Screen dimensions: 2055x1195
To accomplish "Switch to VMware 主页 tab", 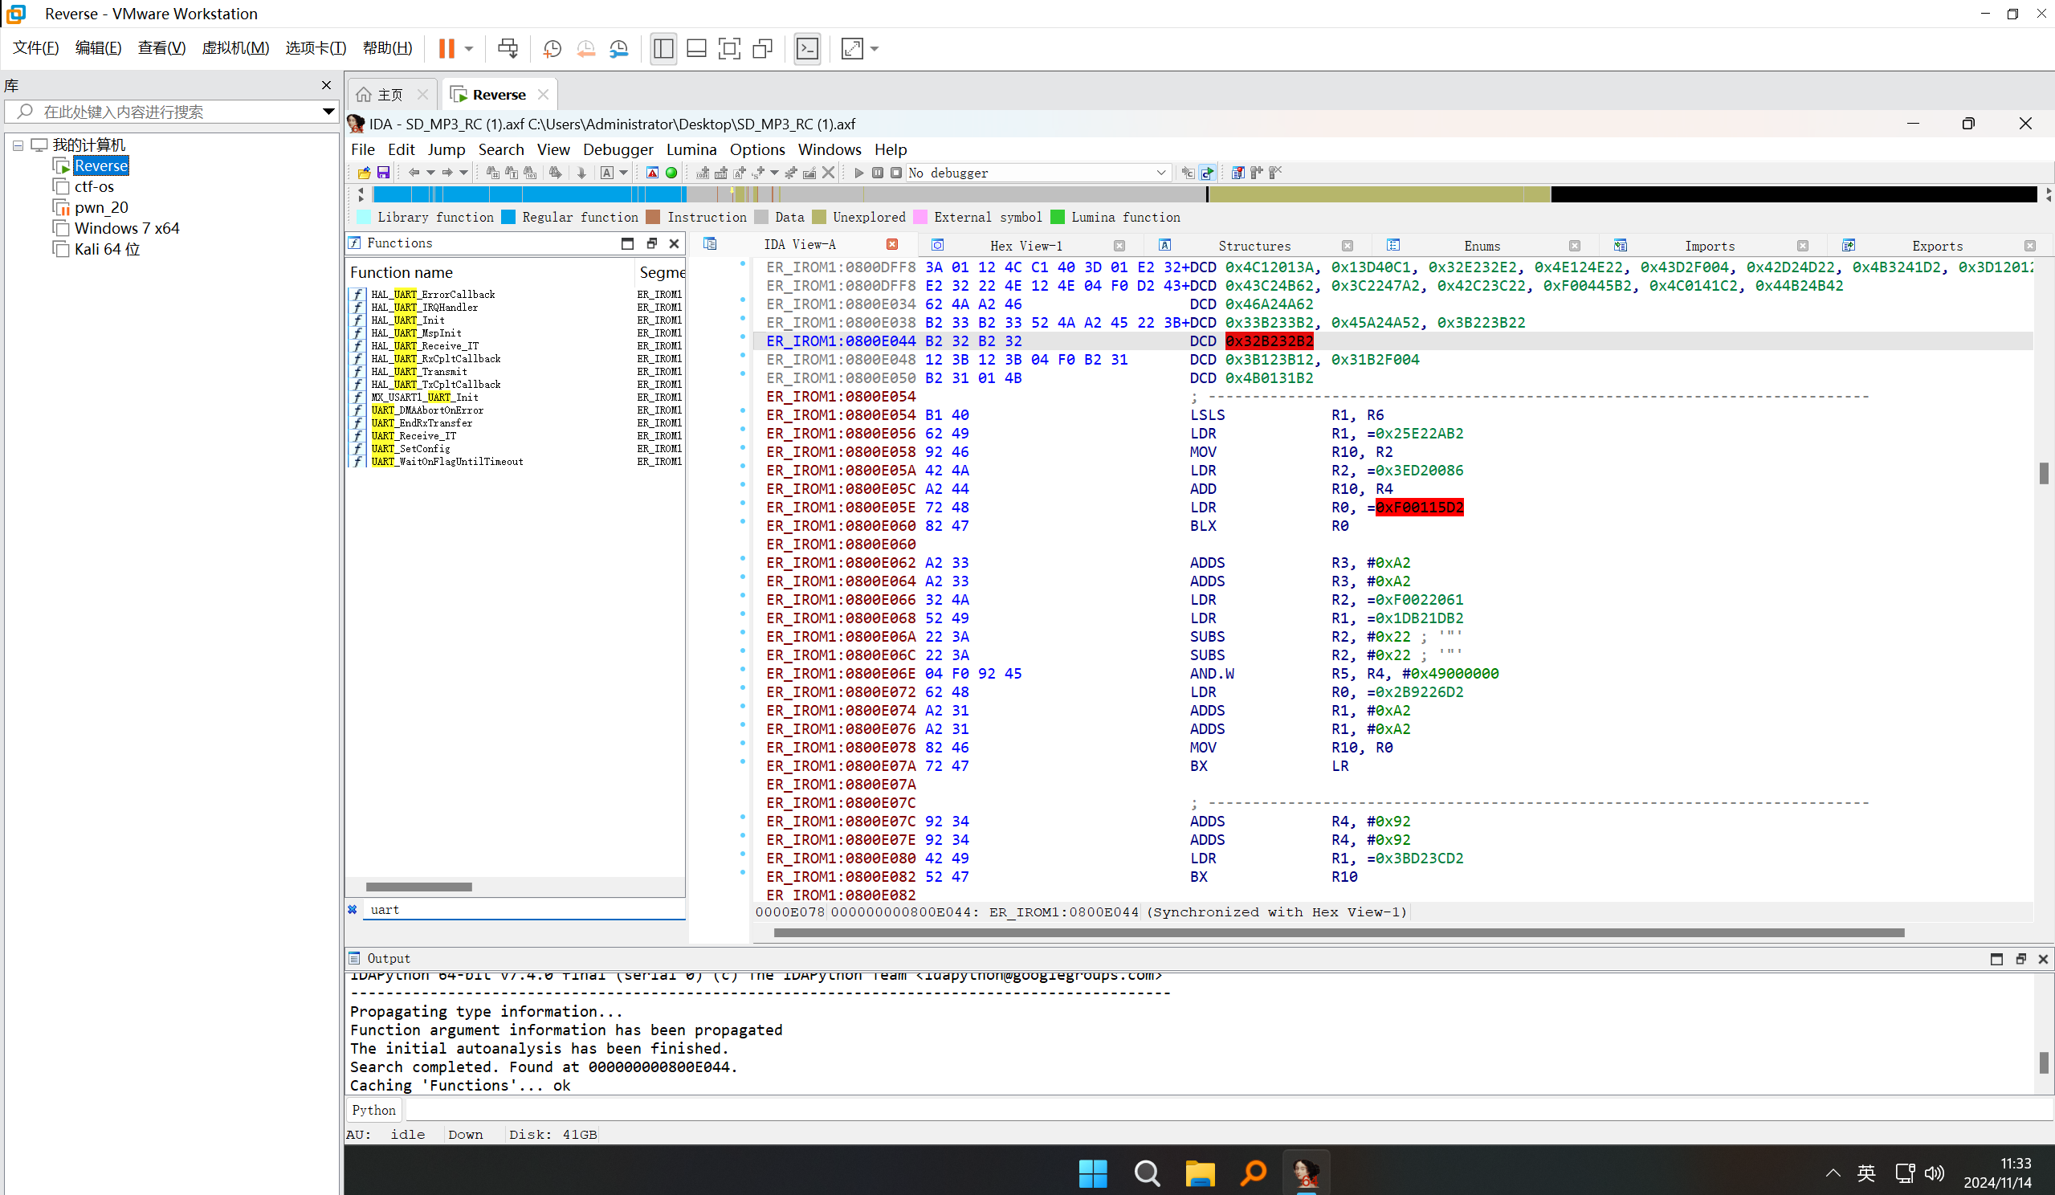I will point(390,95).
